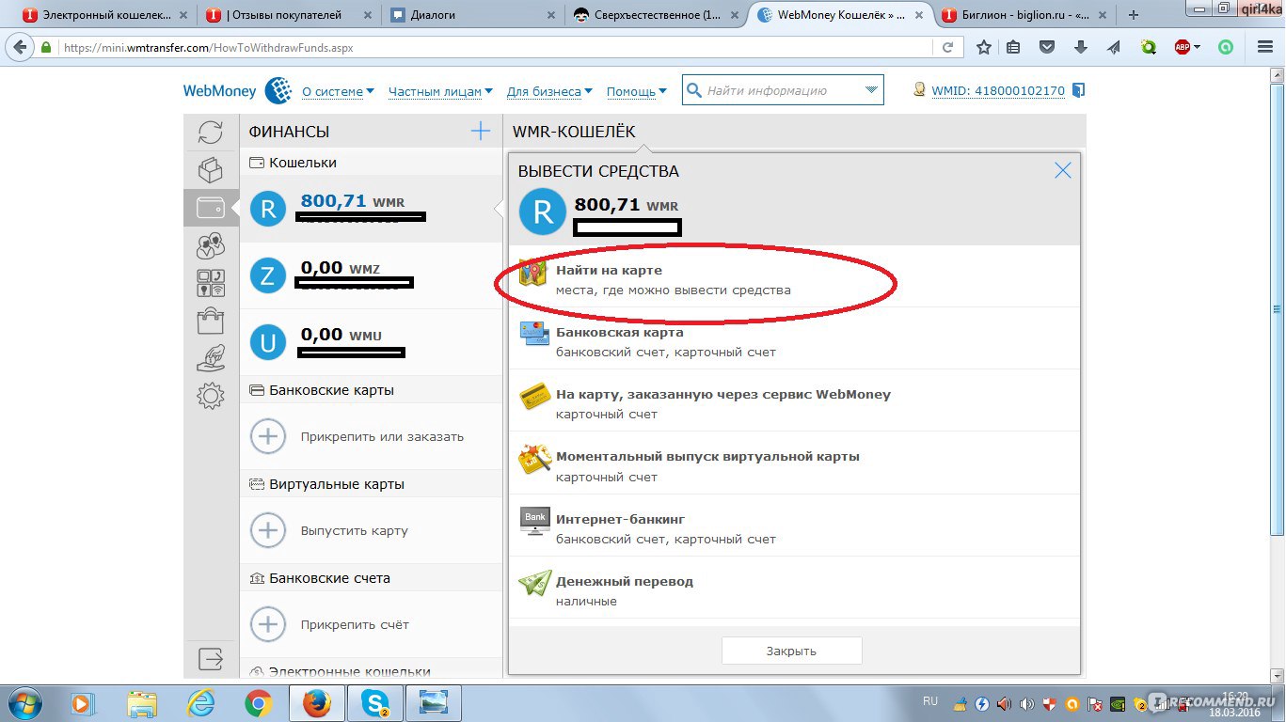Click the refresh icon in WebMoney sidebar
Viewport: 1286px width, 722px height.
(211, 133)
